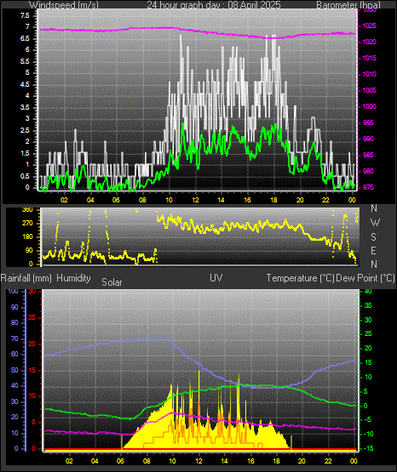Pick 1010 on the barometer axis
The width and height of the screenshot is (397, 472).
(369, 74)
